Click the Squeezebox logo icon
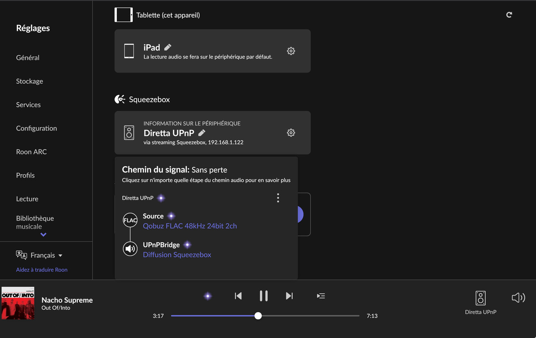The image size is (536, 338). click(120, 99)
